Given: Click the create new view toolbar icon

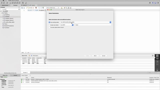Looking at the screenshot, I should 15,3.
